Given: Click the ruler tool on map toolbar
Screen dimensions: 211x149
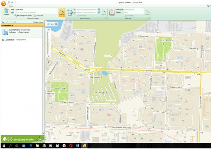Looking at the screenshot, I should 48,24.
